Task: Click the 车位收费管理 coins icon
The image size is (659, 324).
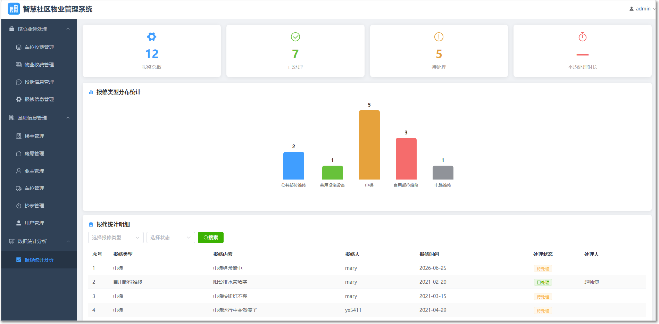Action: 19,47
